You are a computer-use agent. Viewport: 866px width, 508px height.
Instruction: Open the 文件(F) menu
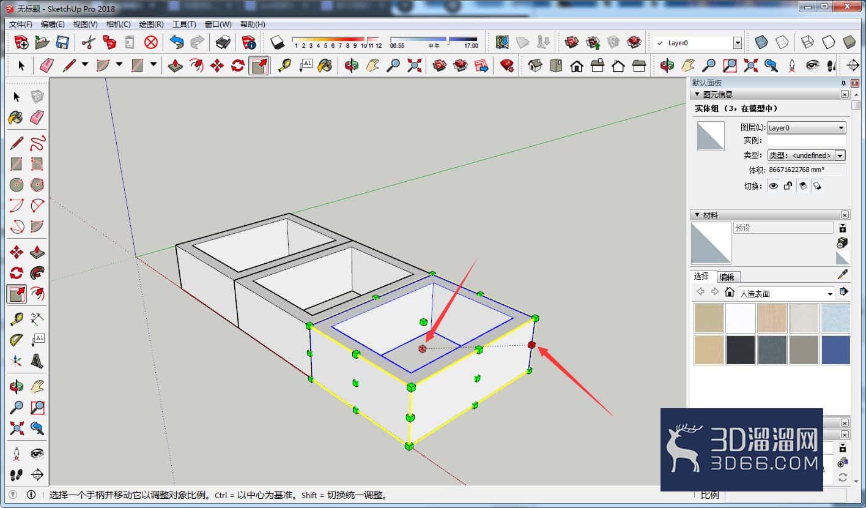tap(21, 24)
